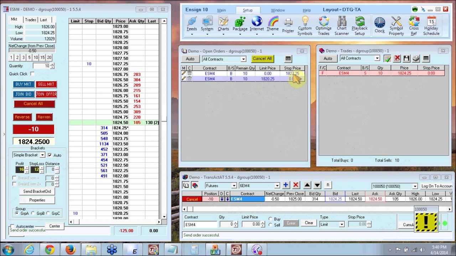This screenshot has height=256, width=456.
Task: Click the ESM4 contract input field
Action: tap(200, 224)
